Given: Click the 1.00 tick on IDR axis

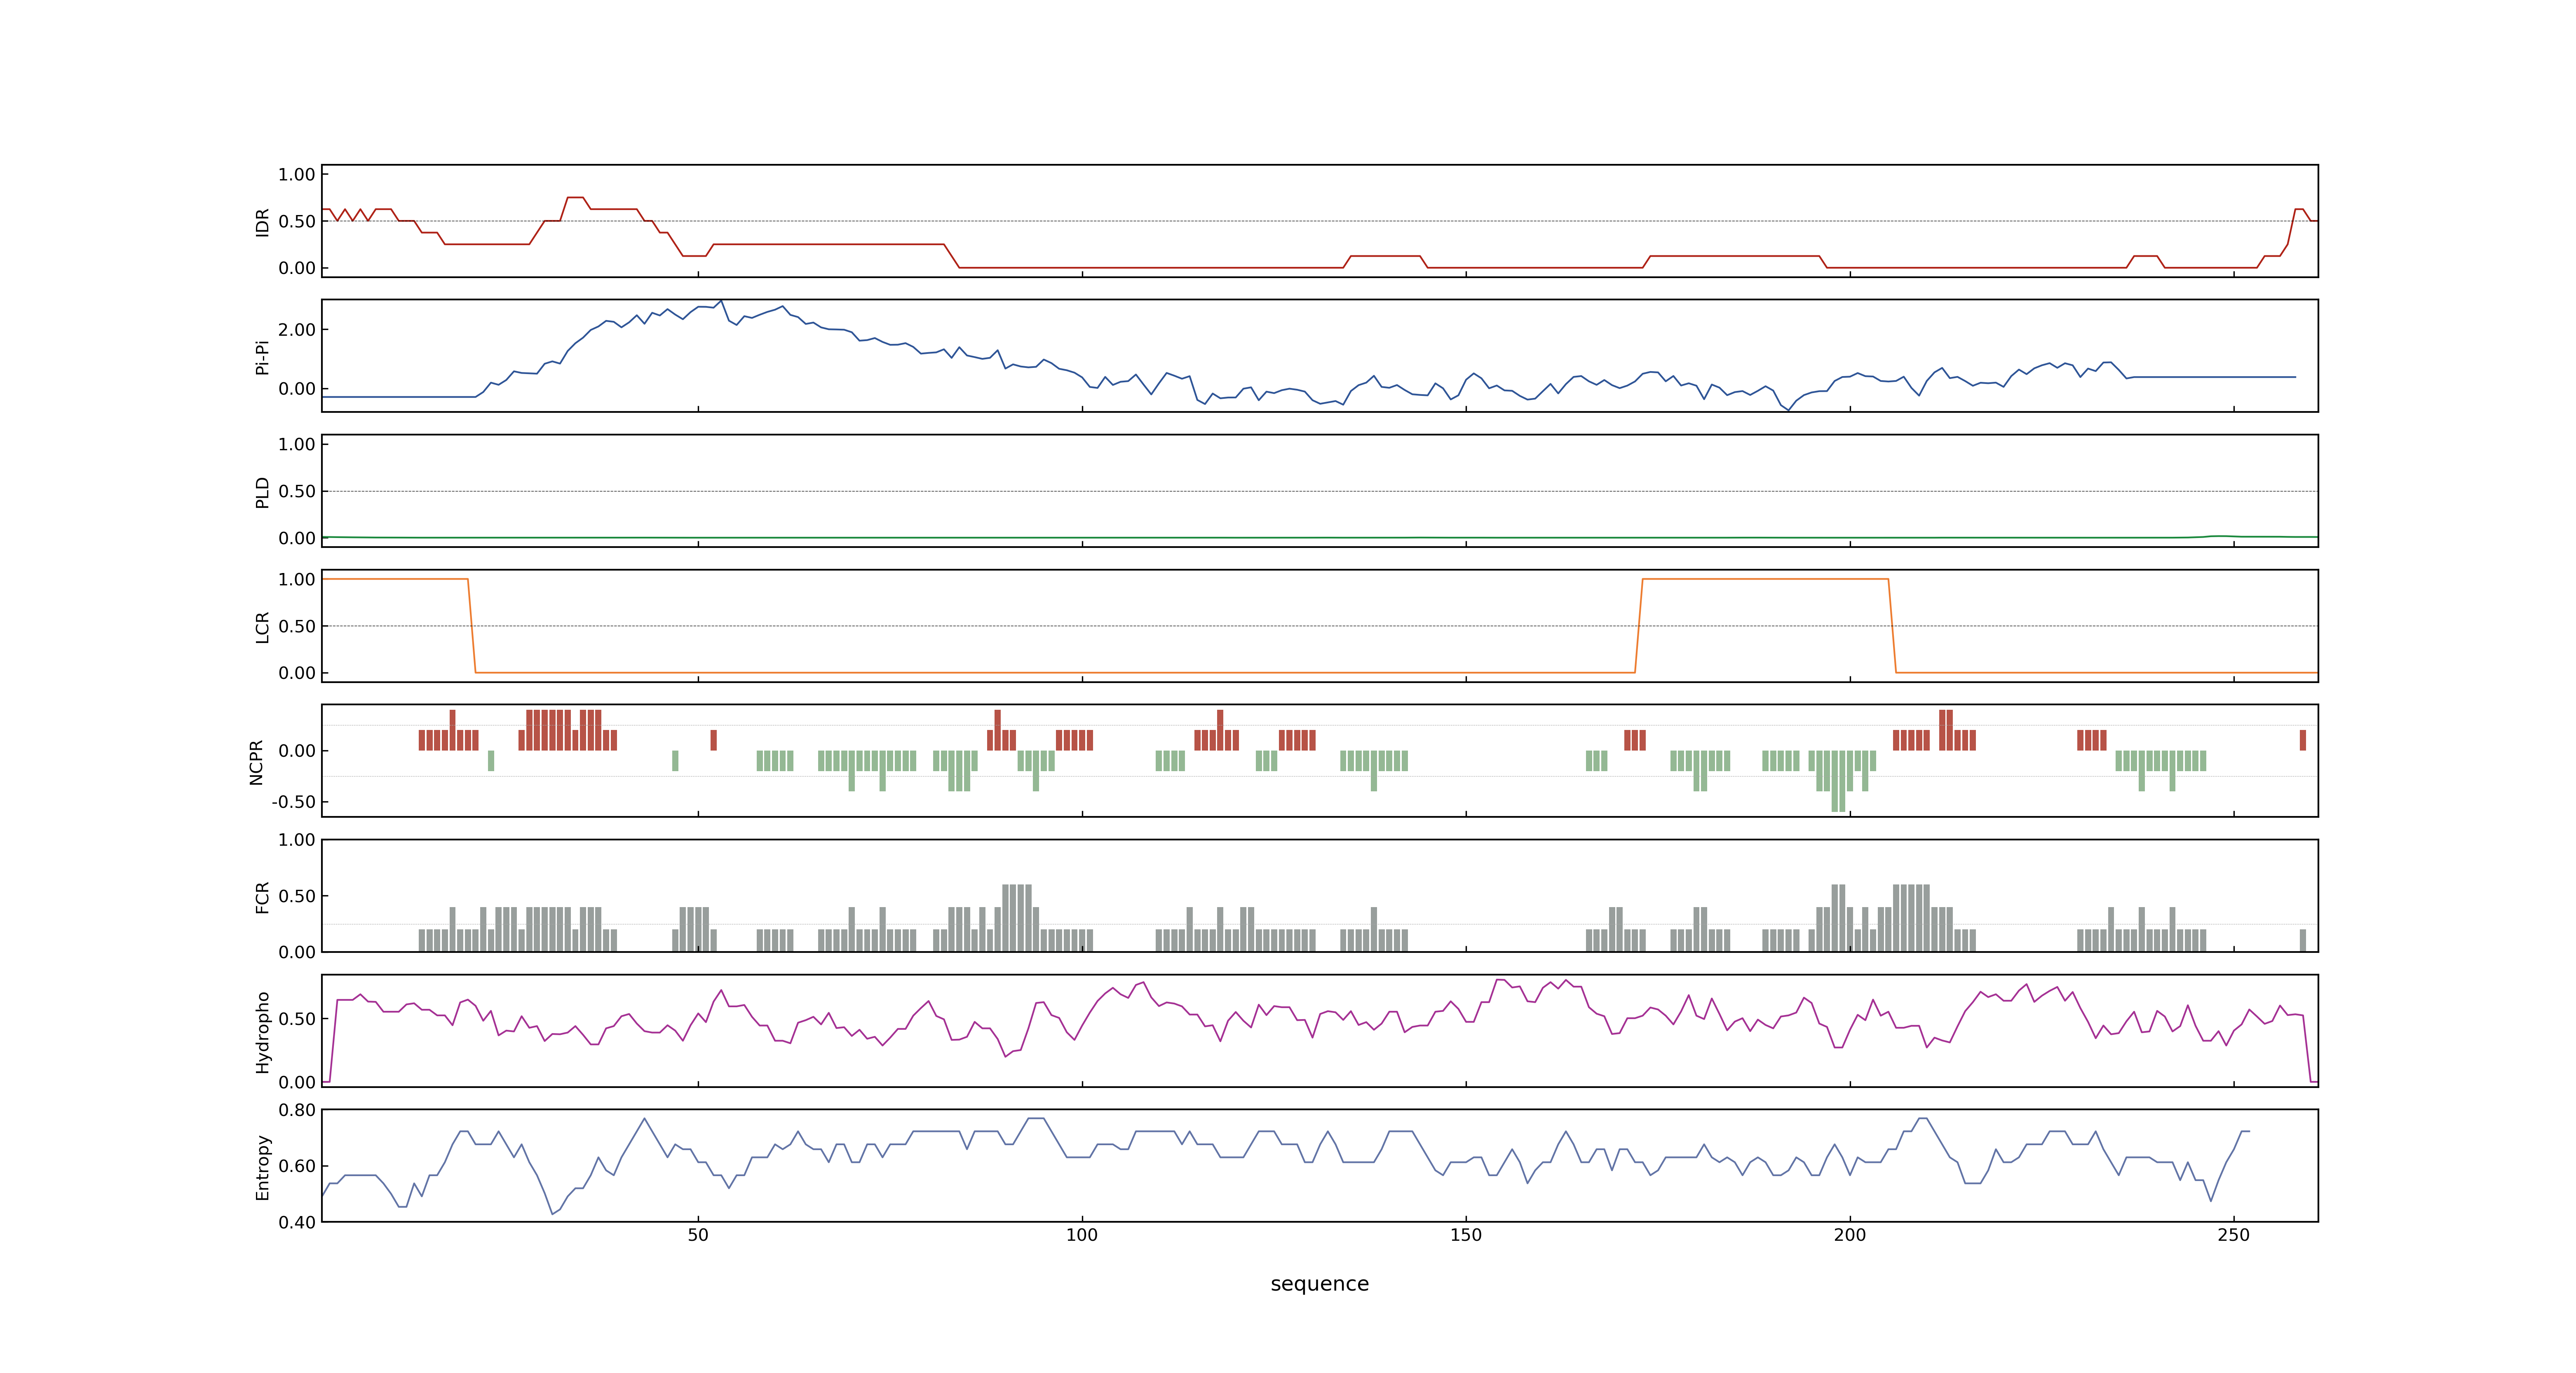Looking at the screenshot, I should point(297,175).
